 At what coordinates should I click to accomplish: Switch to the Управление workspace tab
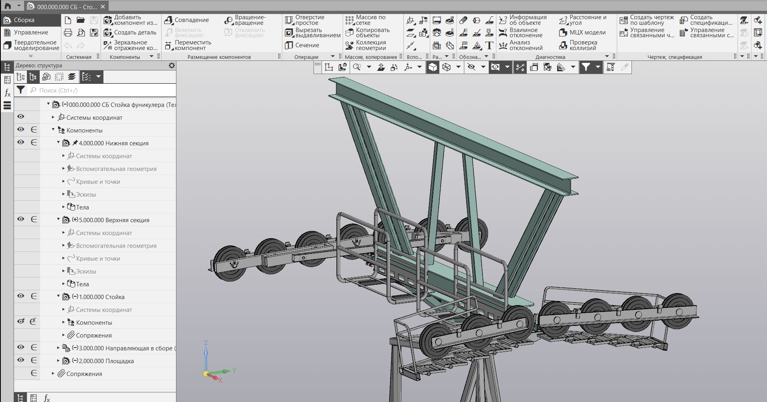coord(30,32)
